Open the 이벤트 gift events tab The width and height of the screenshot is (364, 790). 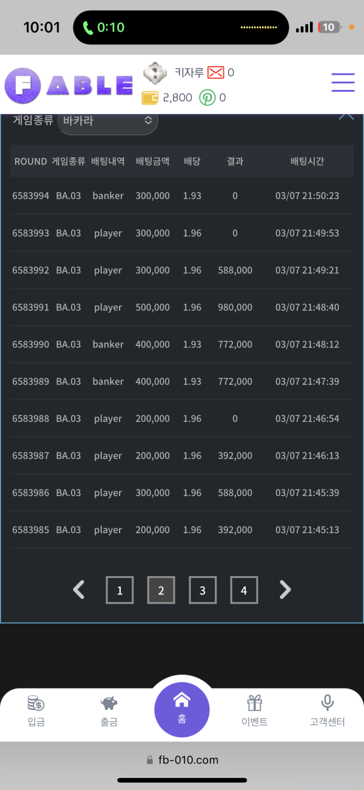255,711
